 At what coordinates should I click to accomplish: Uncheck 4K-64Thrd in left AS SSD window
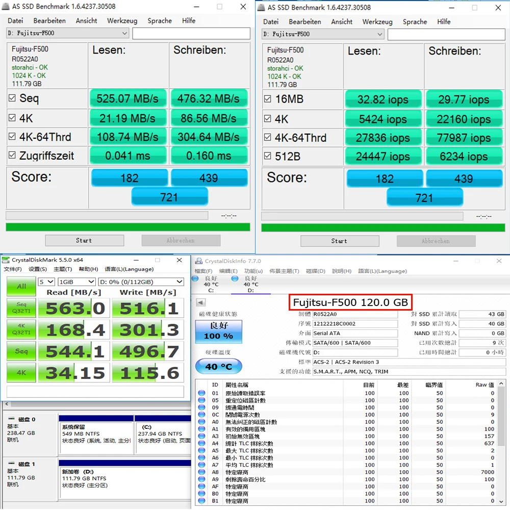coord(12,136)
